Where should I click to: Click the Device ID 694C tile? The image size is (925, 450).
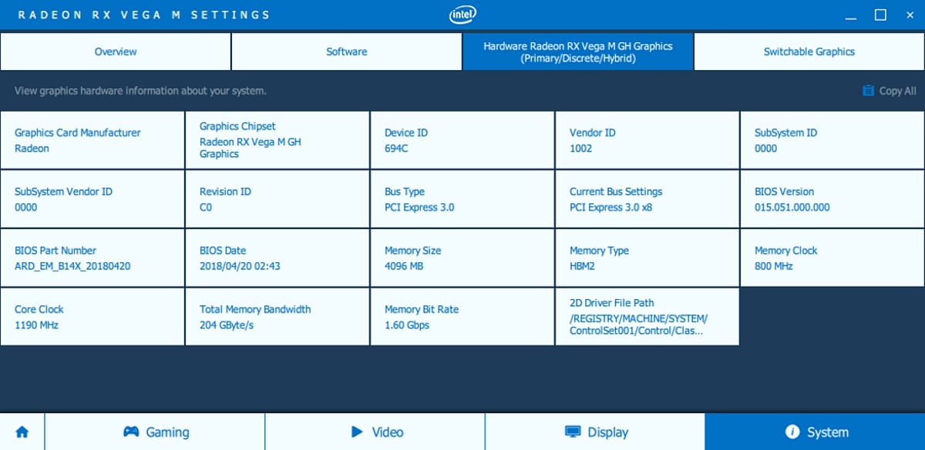pyautogui.click(x=462, y=140)
